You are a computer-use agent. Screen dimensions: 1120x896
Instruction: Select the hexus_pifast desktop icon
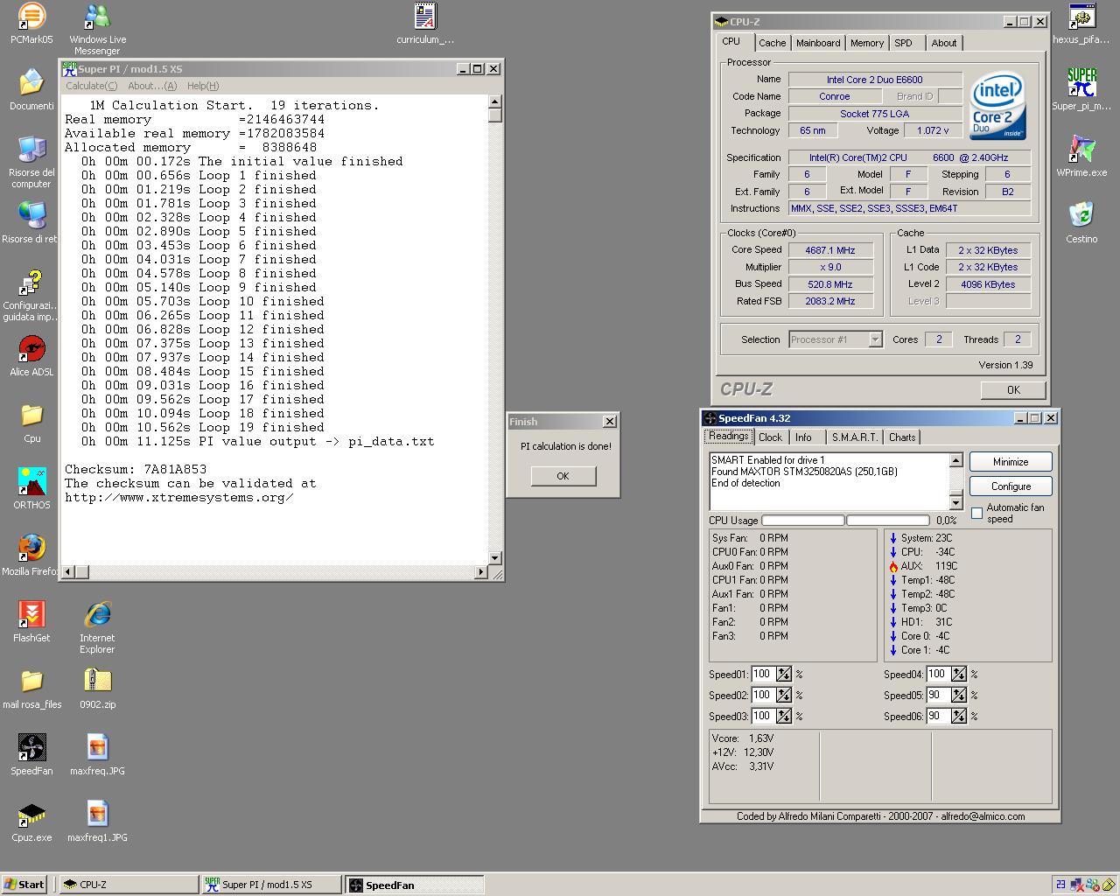click(1081, 23)
